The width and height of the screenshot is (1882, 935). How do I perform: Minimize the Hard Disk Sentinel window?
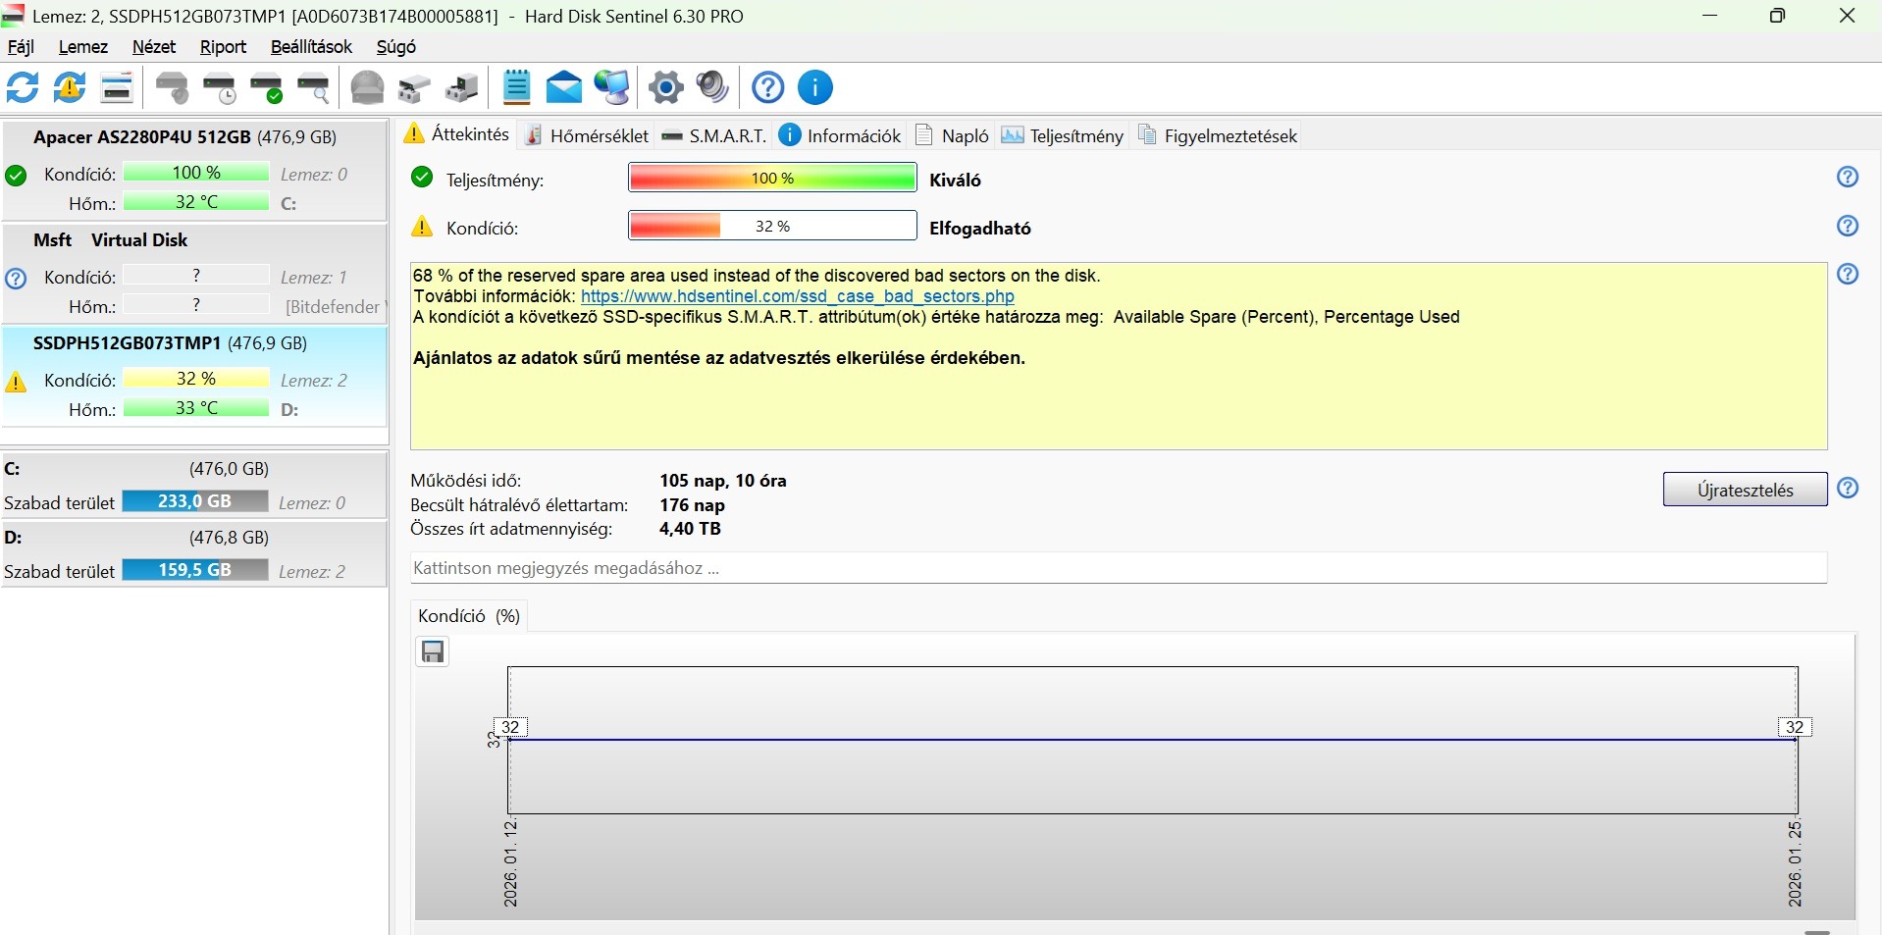click(1710, 16)
